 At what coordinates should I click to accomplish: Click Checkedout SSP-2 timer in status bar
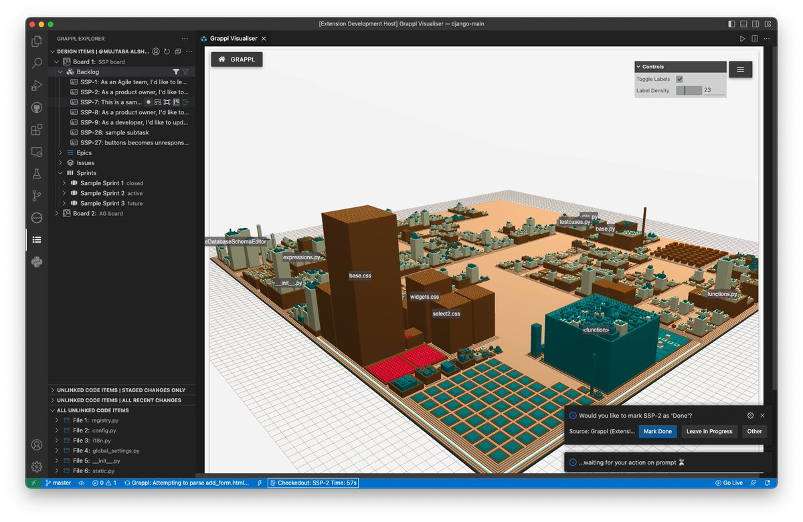point(313,483)
